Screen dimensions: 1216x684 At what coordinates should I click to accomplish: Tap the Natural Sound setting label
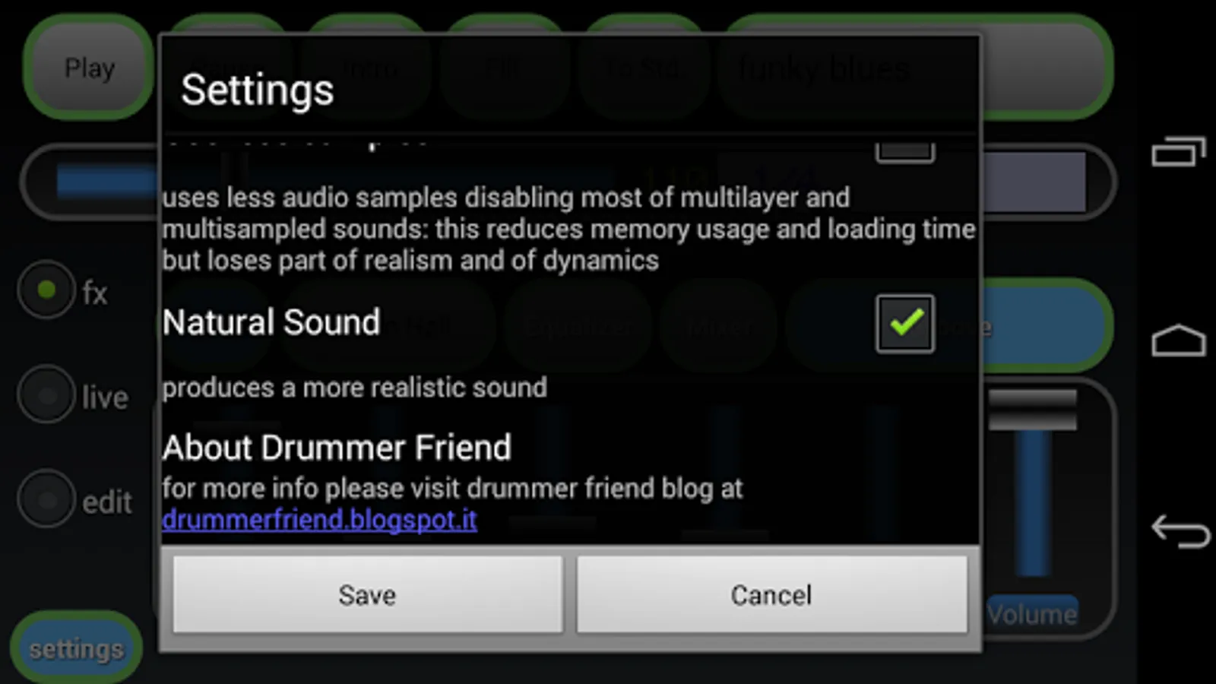point(271,323)
